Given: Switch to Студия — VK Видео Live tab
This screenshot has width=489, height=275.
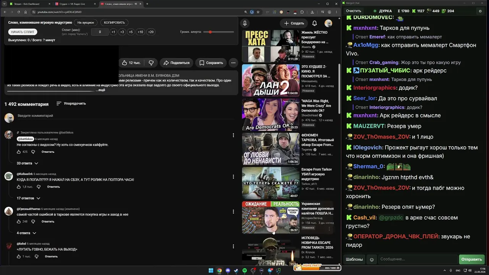Looking at the screenshot, I should (76, 4).
